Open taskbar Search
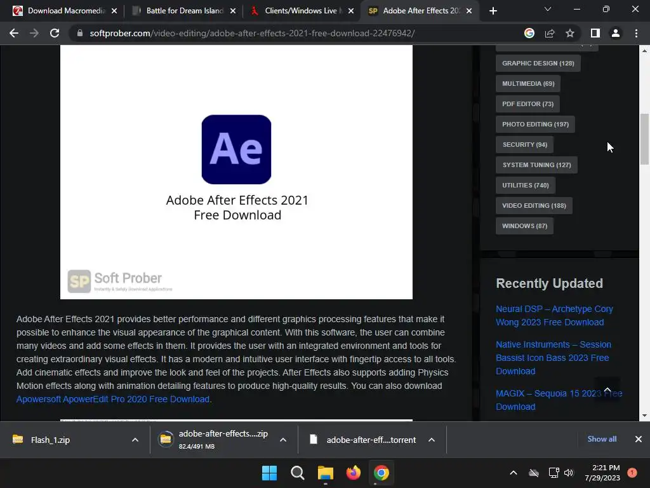The image size is (650, 488). 297,473
